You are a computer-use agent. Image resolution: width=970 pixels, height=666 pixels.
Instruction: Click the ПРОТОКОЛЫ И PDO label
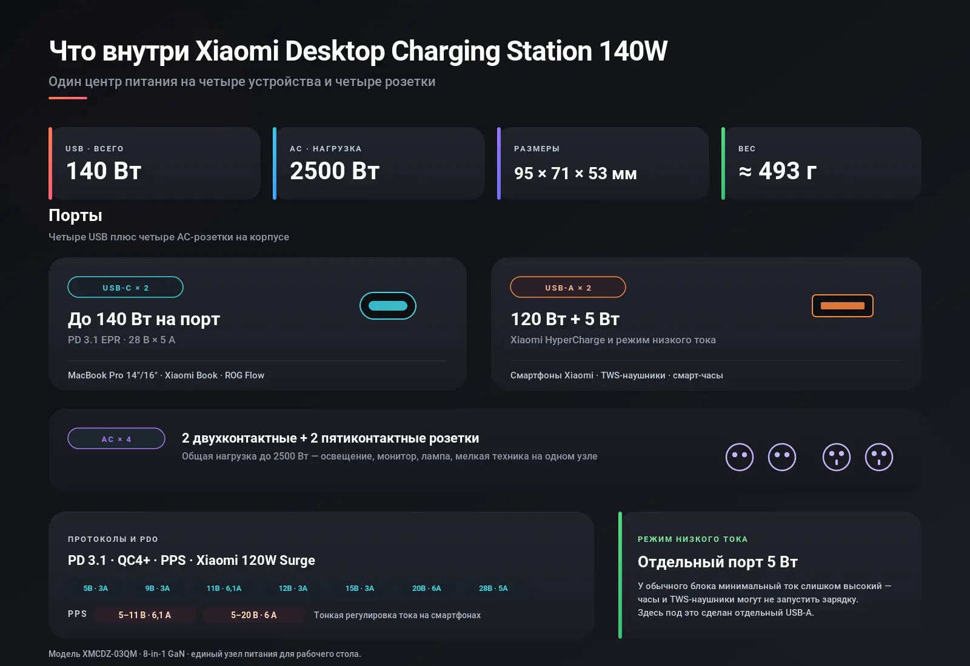(113, 539)
